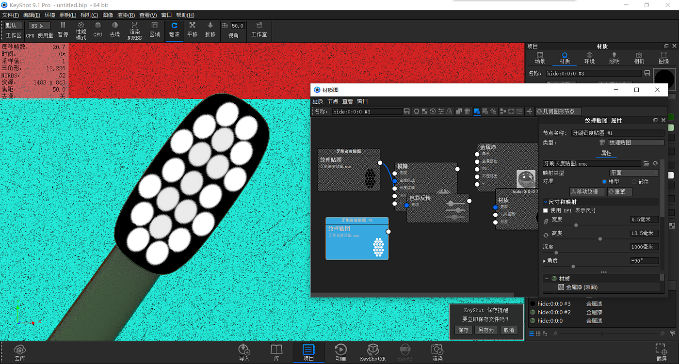
Task: Duplicate selected node in graph toolbar
Action: (459, 111)
